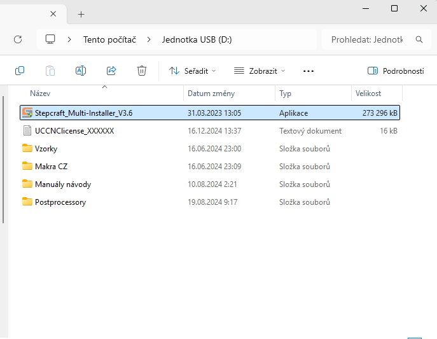Go to Tento počítač breadcrumb
Viewport: 437px width, 339px height.
pos(109,39)
